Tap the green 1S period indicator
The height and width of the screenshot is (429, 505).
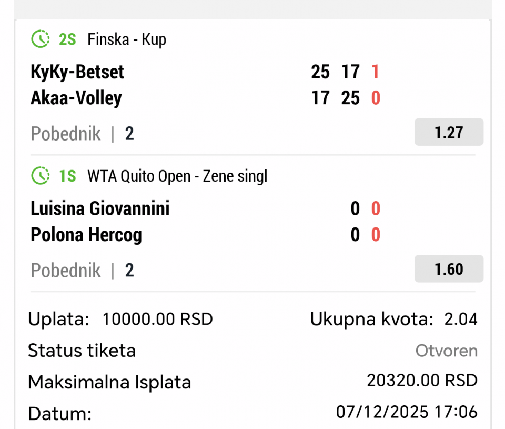tap(68, 176)
